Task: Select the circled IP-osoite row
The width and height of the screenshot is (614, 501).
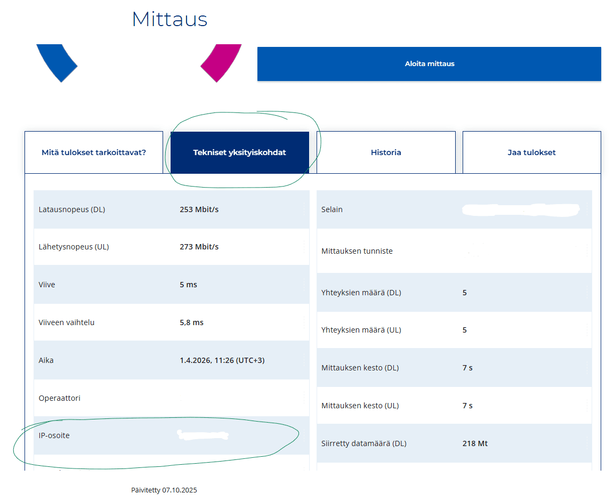Action: (x=171, y=435)
